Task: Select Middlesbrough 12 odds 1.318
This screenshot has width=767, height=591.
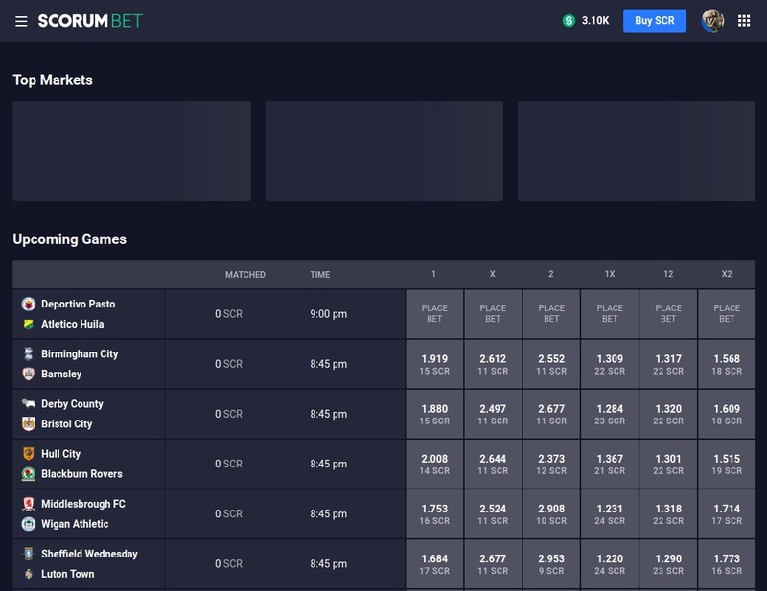Action: 668,513
